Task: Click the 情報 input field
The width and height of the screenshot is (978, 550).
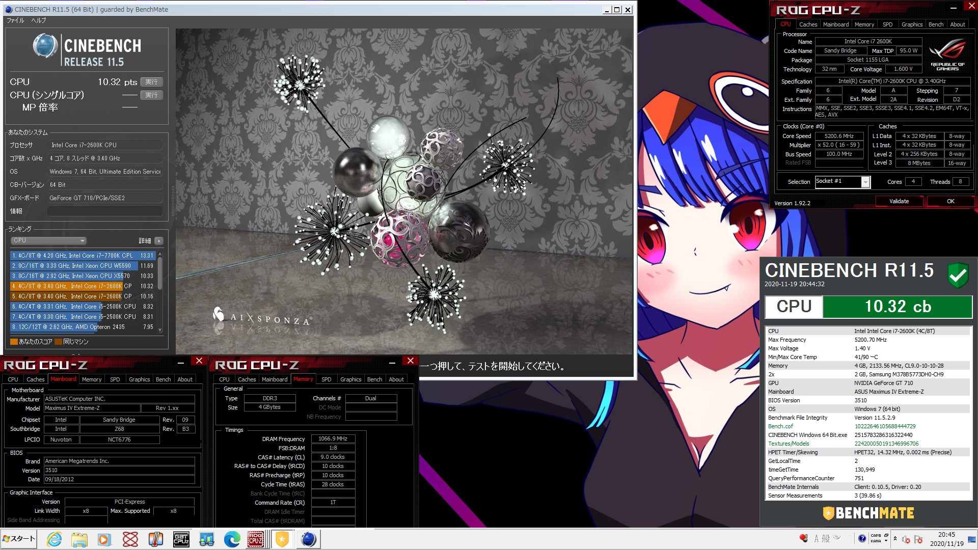Action: point(105,211)
